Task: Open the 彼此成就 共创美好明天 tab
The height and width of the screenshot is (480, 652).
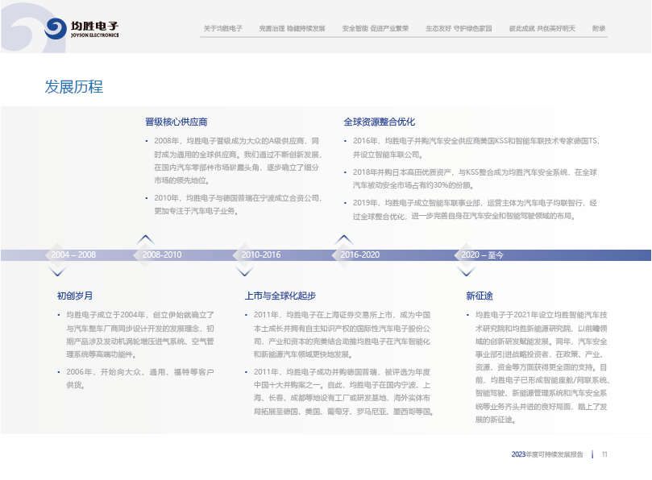Action: [542, 28]
